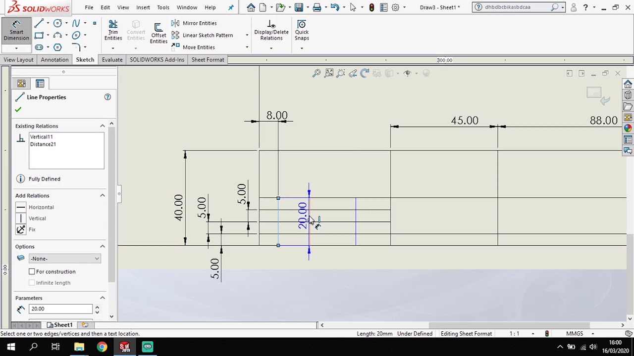Select the Circle sketch tool

click(x=57, y=23)
